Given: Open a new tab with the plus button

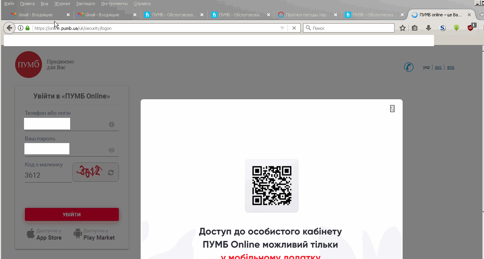Looking at the screenshot, I should pos(481,15).
